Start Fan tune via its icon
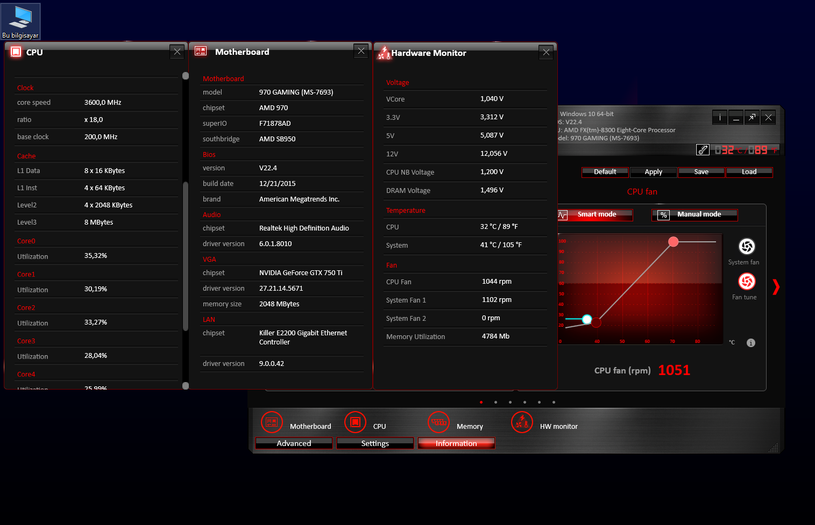 point(747,281)
